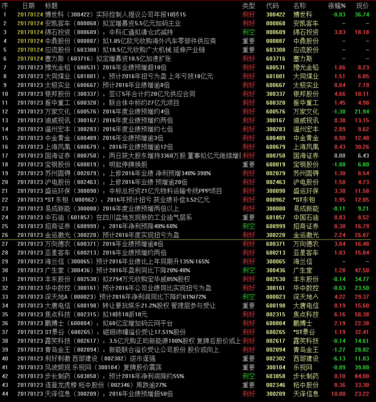The height and width of the screenshot is (402, 376).
Task: Sort by the 日期 column header
Action: coord(29,6)
